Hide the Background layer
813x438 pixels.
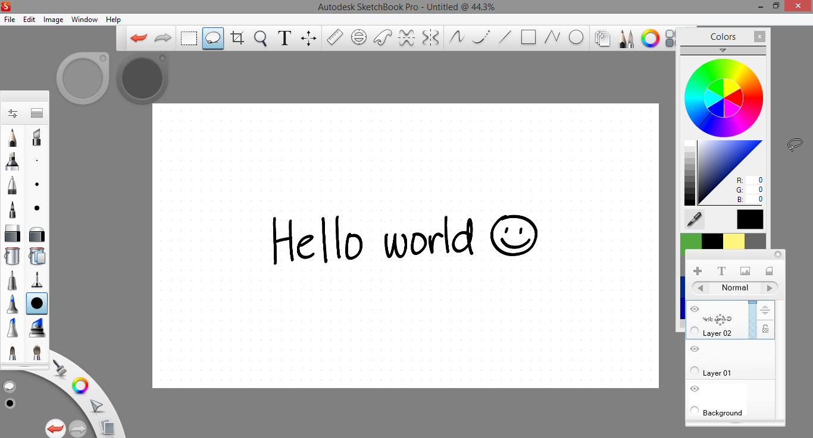(694, 389)
